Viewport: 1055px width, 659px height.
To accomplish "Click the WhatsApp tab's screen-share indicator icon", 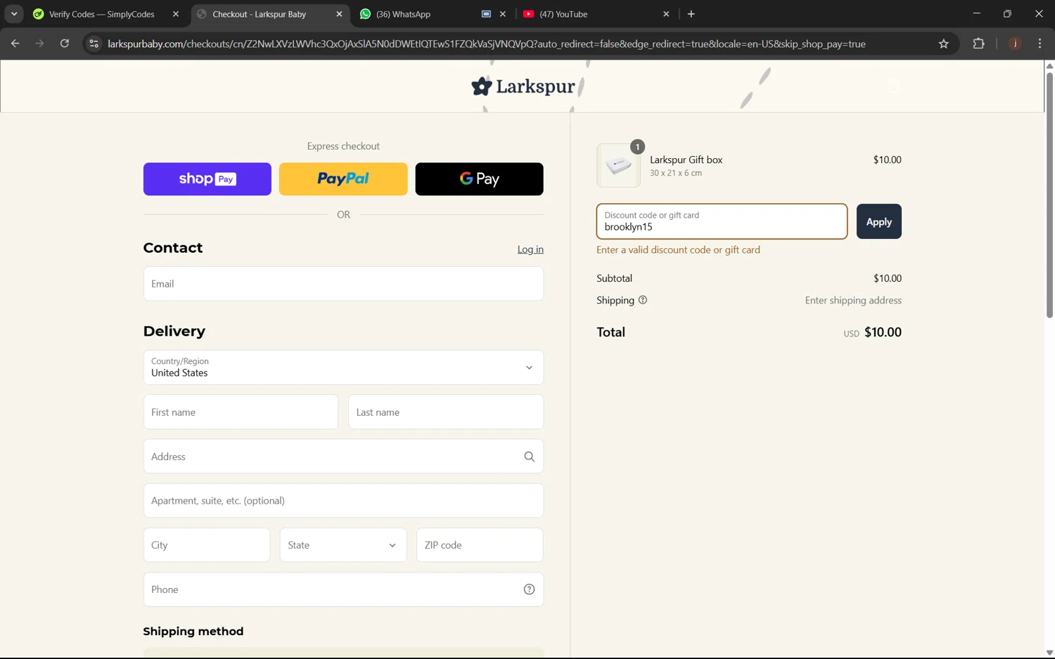I will click(x=486, y=14).
